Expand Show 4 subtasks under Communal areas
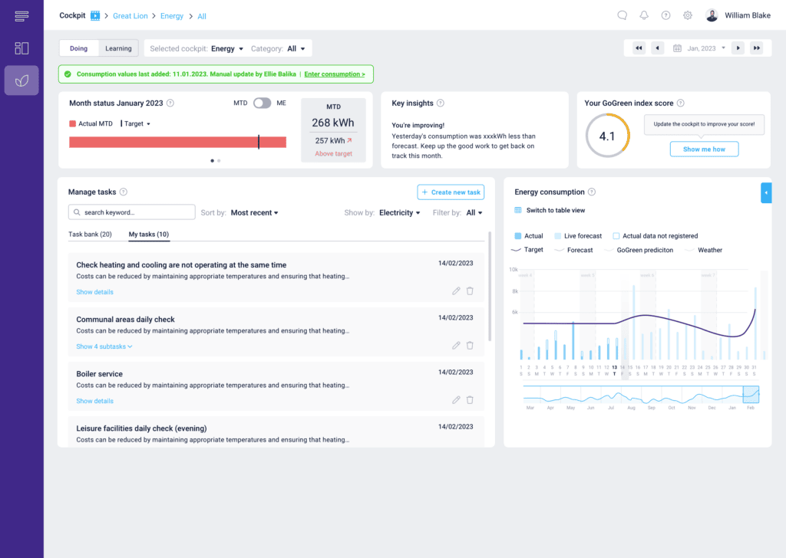 click(104, 346)
